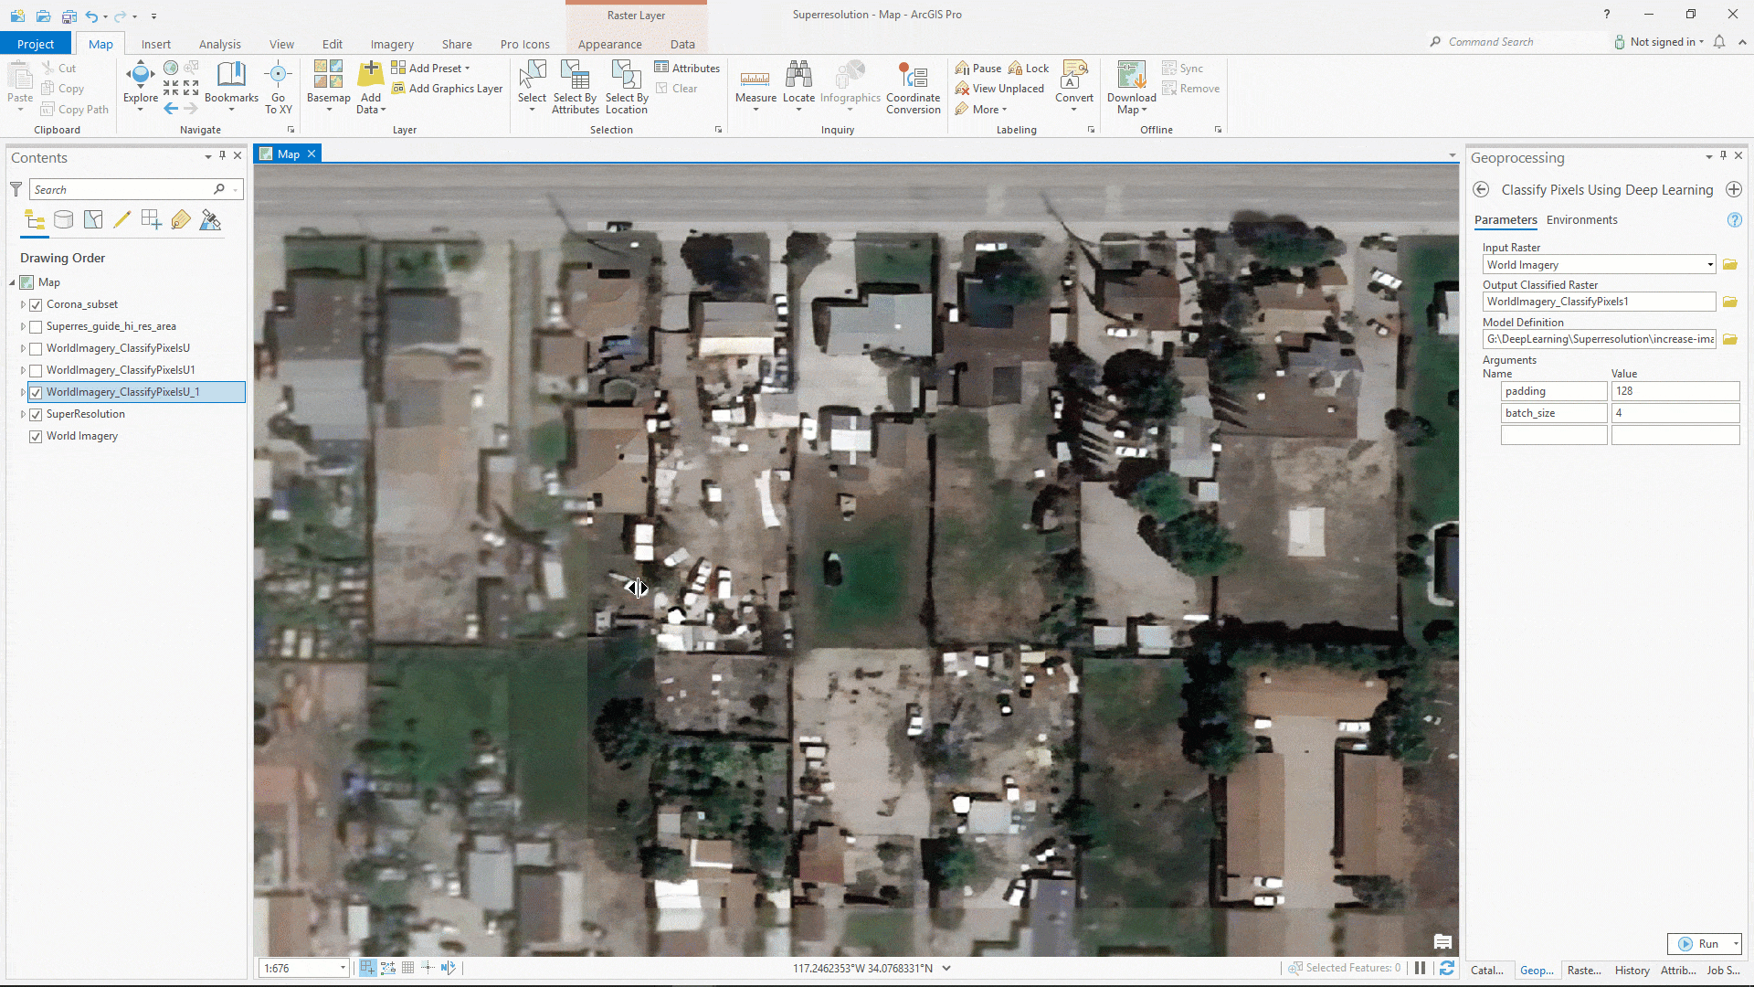The image size is (1754, 987).
Task: Open the map scale dropdown
Action: click(343, 968)
